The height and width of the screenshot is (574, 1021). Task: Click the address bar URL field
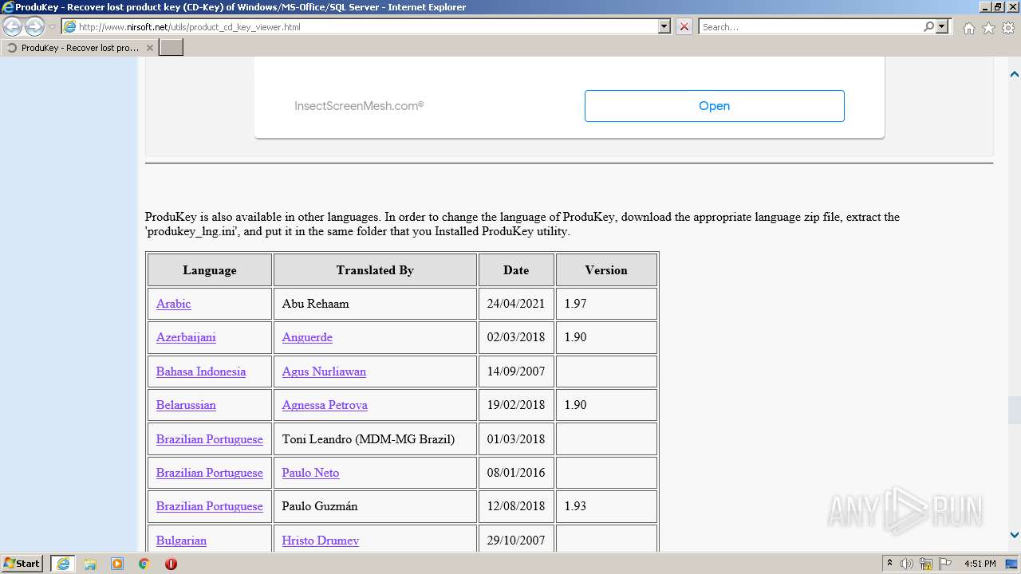click(x=359, y=26)
